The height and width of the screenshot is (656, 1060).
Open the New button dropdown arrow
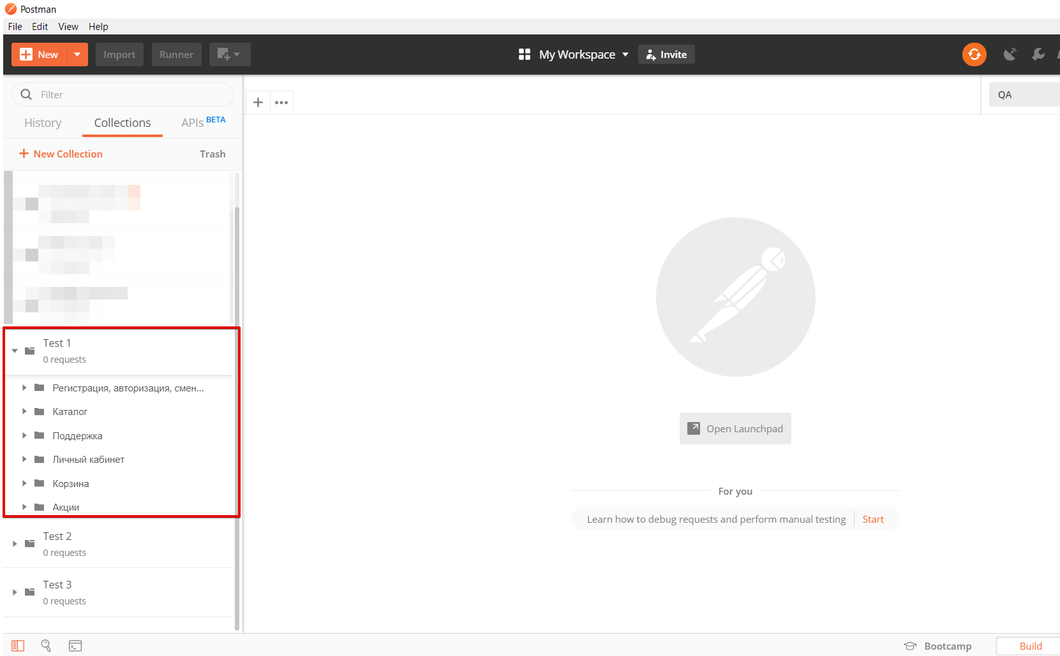point(77,55)
